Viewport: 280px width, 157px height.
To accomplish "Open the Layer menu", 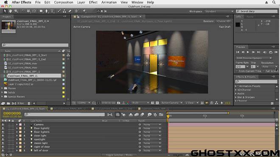I will [81, 2].
